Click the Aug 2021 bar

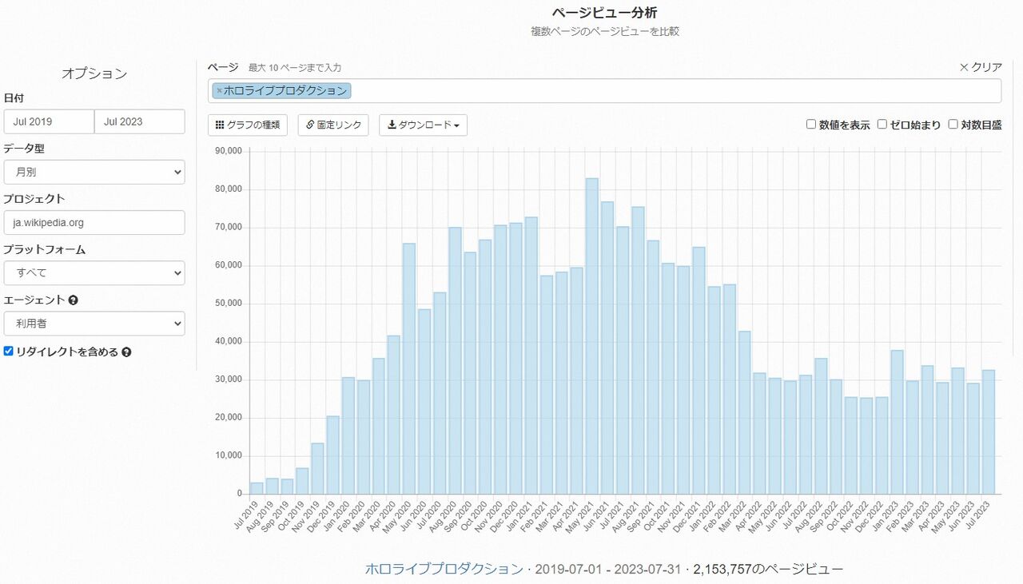[638, 350]
